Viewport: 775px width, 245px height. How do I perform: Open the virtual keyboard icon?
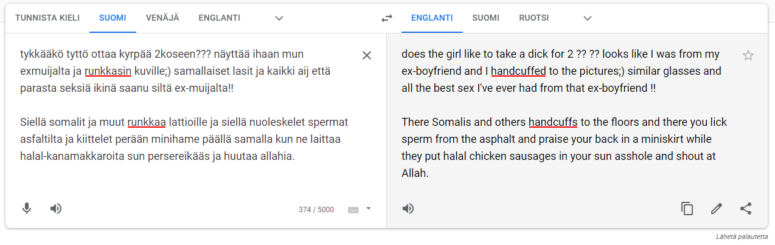(x=353, y=210)
